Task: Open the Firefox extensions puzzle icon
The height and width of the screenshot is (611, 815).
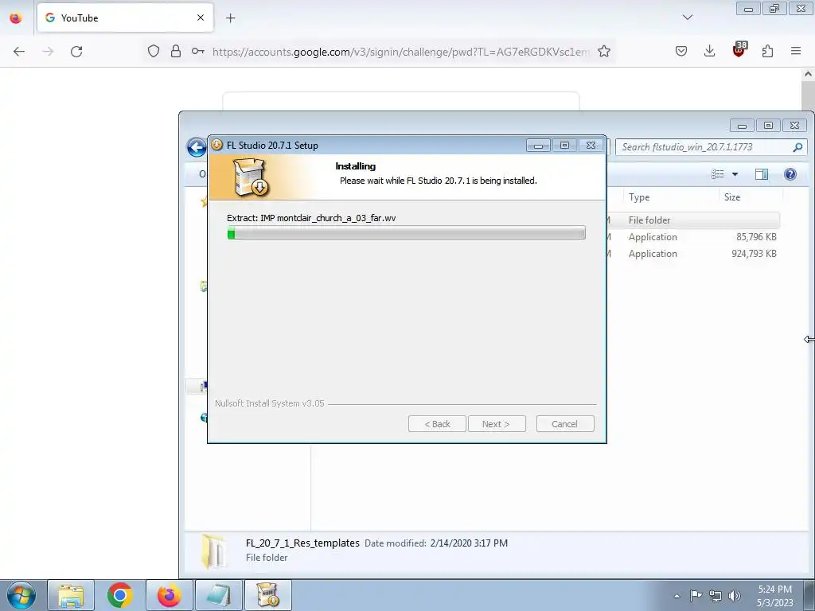Action: click(x=767, y=51)
